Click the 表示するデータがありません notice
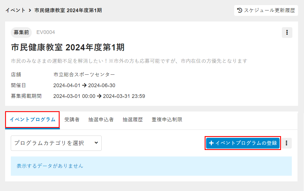This screenshot has height=191, width=304. click(50, 166)
